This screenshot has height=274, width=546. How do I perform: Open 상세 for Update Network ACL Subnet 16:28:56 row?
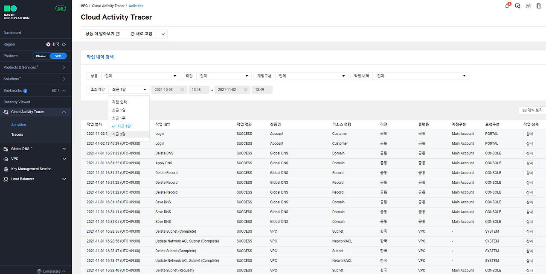click(529, 241)
